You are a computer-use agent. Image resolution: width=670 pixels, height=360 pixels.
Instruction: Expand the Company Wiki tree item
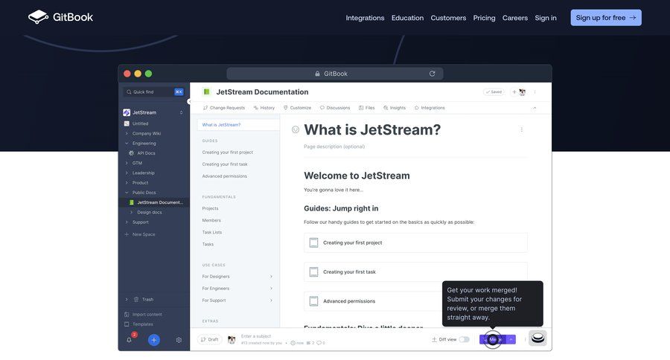[x=127, y=133]
